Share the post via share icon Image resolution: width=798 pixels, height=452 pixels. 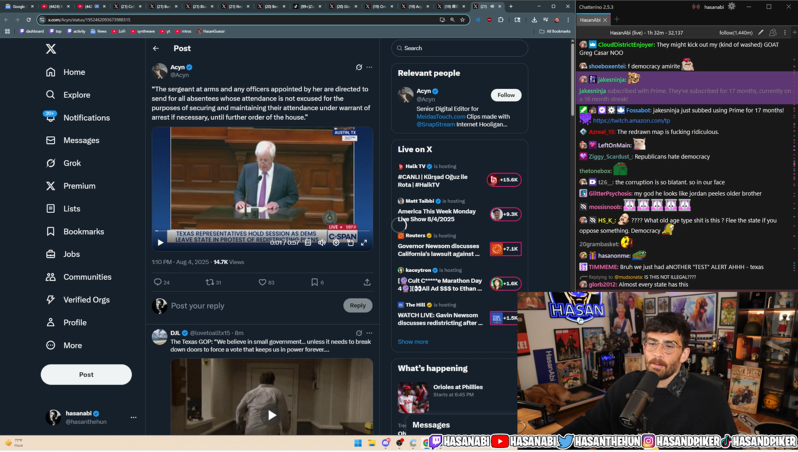[367, 282]
